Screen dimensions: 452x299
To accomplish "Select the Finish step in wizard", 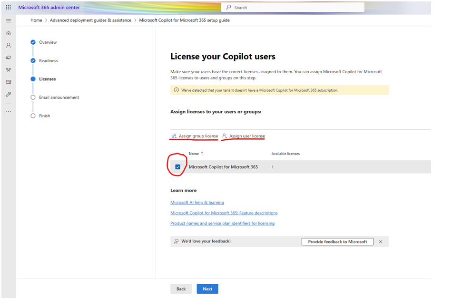I will (x=44, y=116).
